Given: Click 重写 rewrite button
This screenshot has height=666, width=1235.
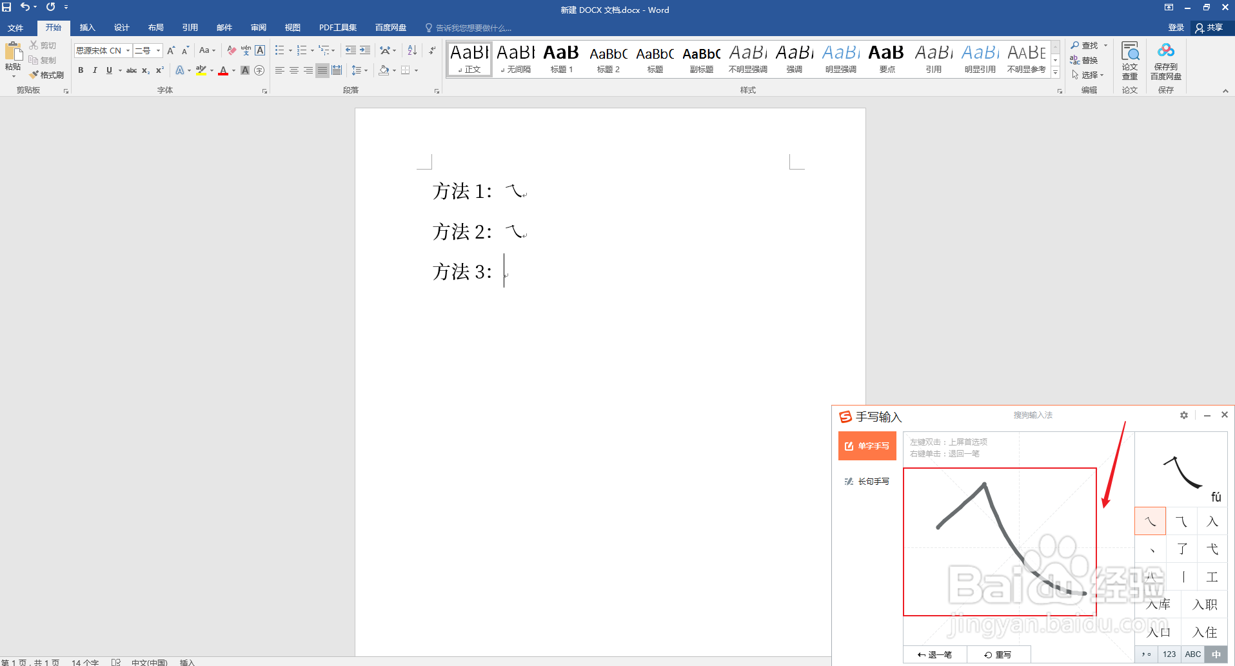Looking at the screenshot, I should coord(998,654).
